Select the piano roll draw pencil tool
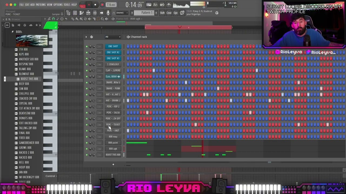Screen dimensions: 346x194 73,19
